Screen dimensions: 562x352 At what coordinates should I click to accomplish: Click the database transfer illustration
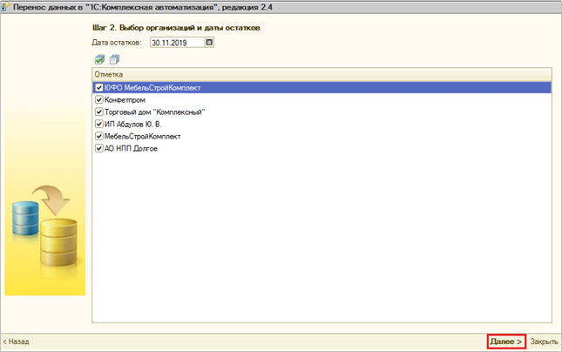pos(44,228)
